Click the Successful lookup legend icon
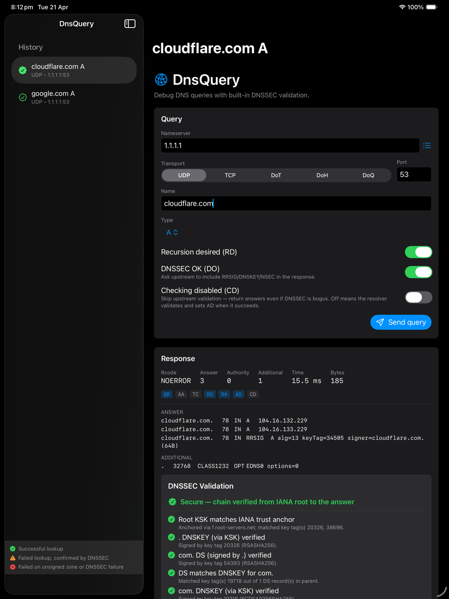Image resolution: width=449 pixels, height=599 pixels. 13,549
